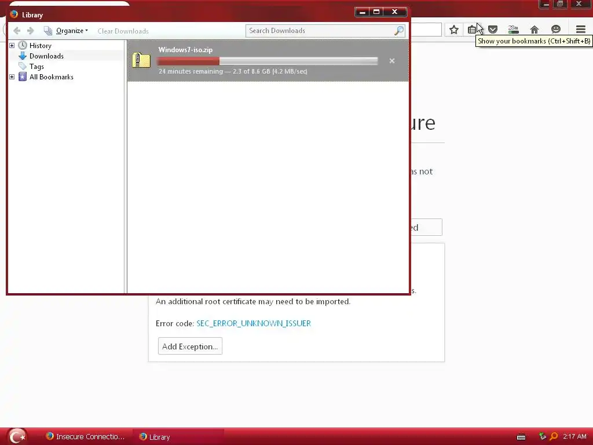The image size is (593, 445).
Task: Open the Firefox hamburger menu
Action: click(x=580, y=30)
